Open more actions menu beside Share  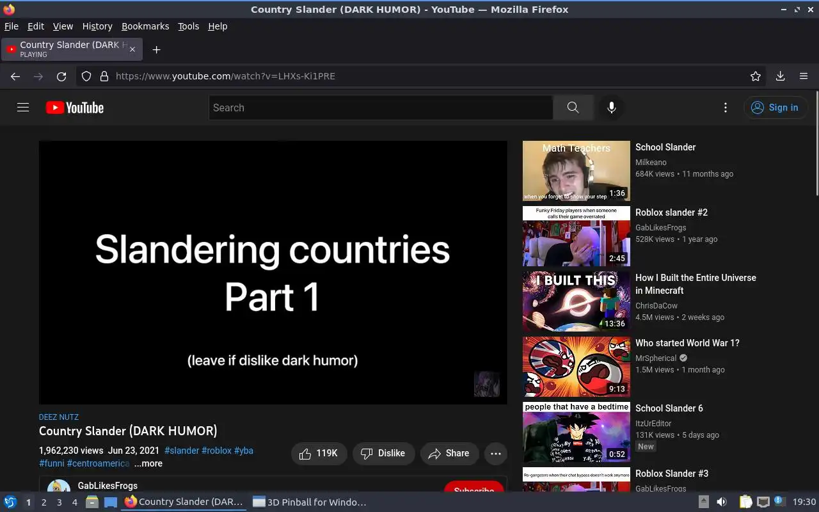496,453
